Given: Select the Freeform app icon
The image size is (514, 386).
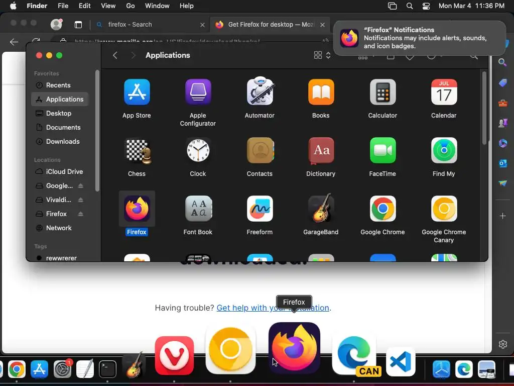Looking at the screenshot, I should pyautogui.click(x=260, y=209).
